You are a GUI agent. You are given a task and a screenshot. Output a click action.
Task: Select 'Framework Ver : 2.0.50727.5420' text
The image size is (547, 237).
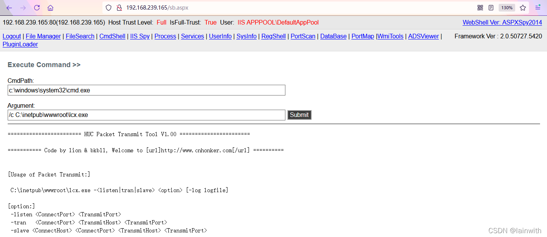pos(498,36)
